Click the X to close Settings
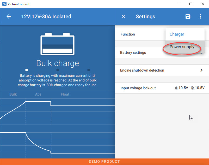 [123, 16]
